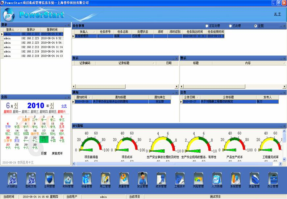Open the 办公管理 module icon
This screenshot has width=287, height=199.
click(x=273, y=179)
